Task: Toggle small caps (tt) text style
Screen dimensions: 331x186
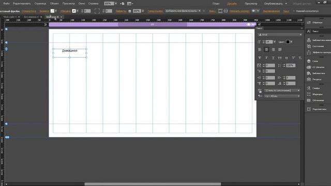Action: 287,58
